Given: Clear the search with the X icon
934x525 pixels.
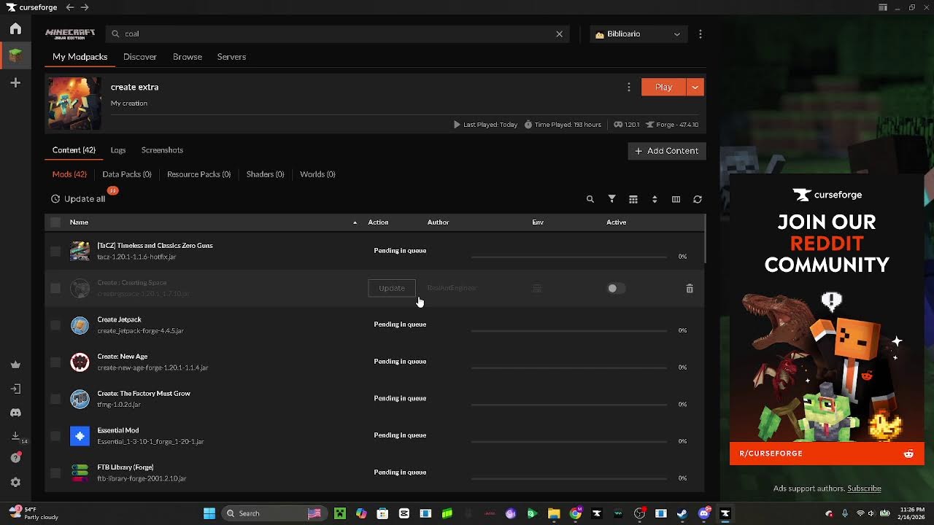Looking at the screenshot, I should point(560,34).
